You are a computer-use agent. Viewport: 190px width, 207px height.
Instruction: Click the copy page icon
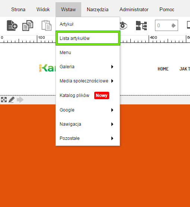[x=28, y=25]
